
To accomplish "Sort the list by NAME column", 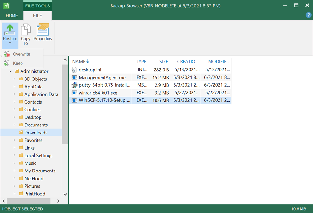I will point(79,62).
